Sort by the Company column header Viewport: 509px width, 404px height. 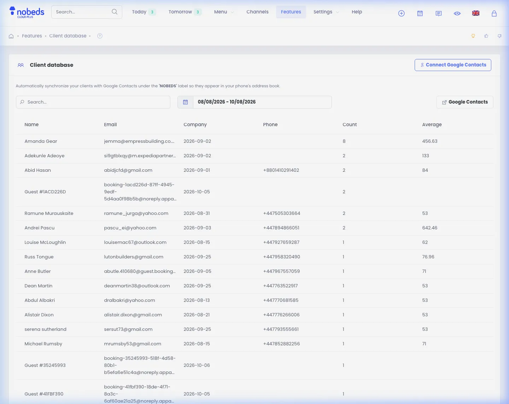pos(195,125)
